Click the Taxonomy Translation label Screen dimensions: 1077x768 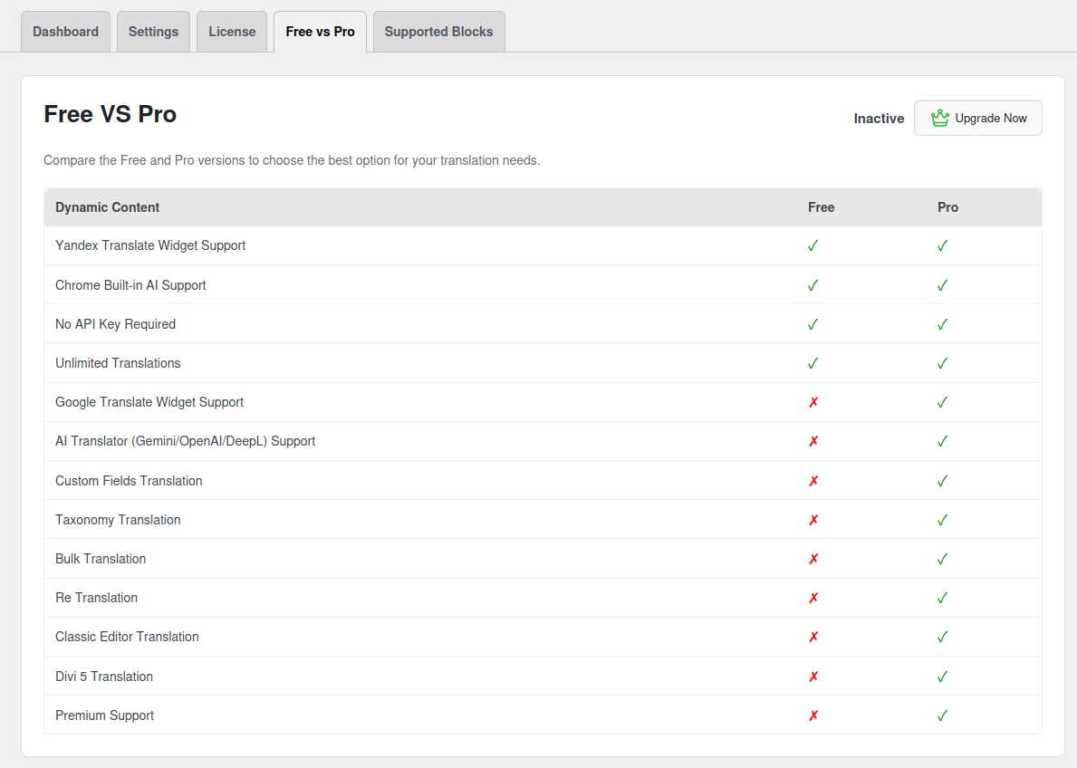(x=118, y=520)
